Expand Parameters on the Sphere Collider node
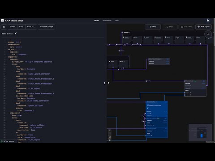 (x=195, y=88)
